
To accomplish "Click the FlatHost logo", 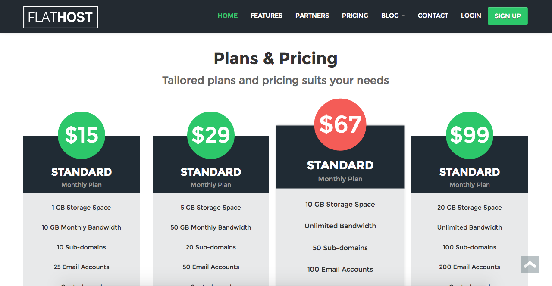I will (x=61, y=17).
